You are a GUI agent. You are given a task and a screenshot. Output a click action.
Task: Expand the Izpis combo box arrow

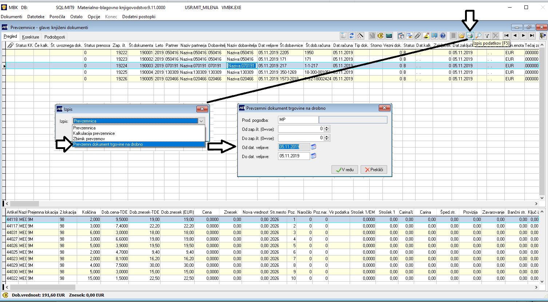[201, 121]
